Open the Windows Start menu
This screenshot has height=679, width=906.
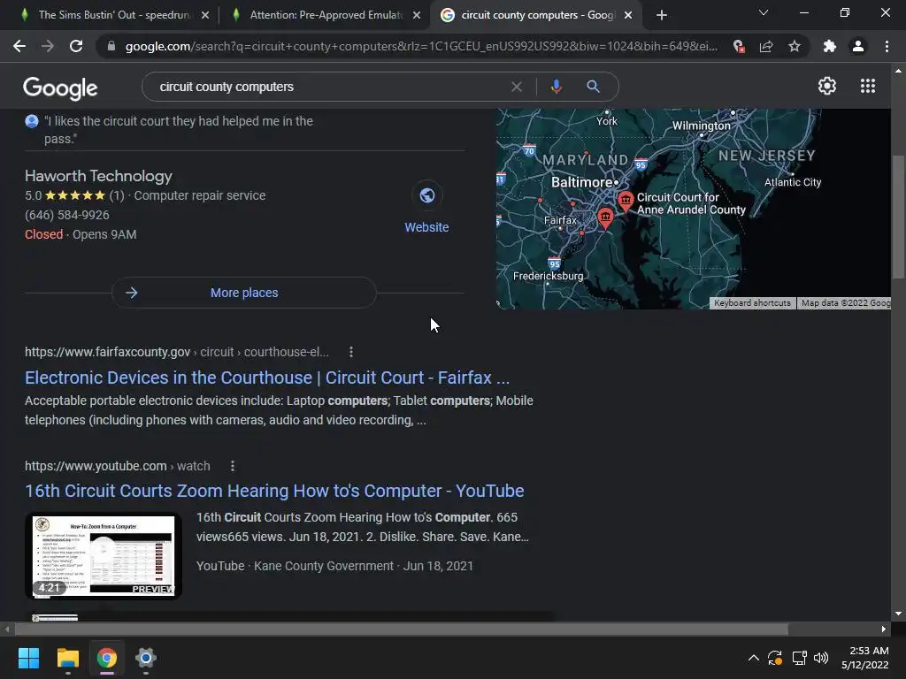coord(29,658)
